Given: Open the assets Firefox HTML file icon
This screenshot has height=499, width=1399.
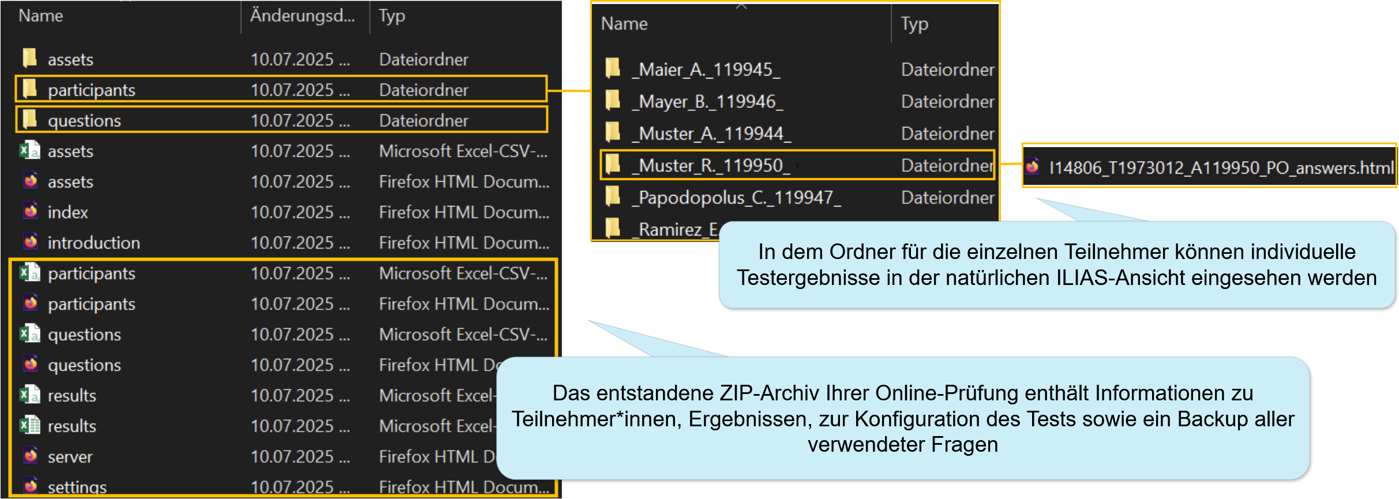Looking at the screenshot, I should pos(31,181).
